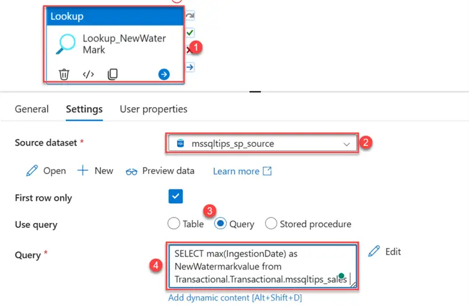The height and width of the screenshot is (306, 469).
Task: Select the Stored procedure radio option
Action: pyautogui.click(x=271, y=224)
